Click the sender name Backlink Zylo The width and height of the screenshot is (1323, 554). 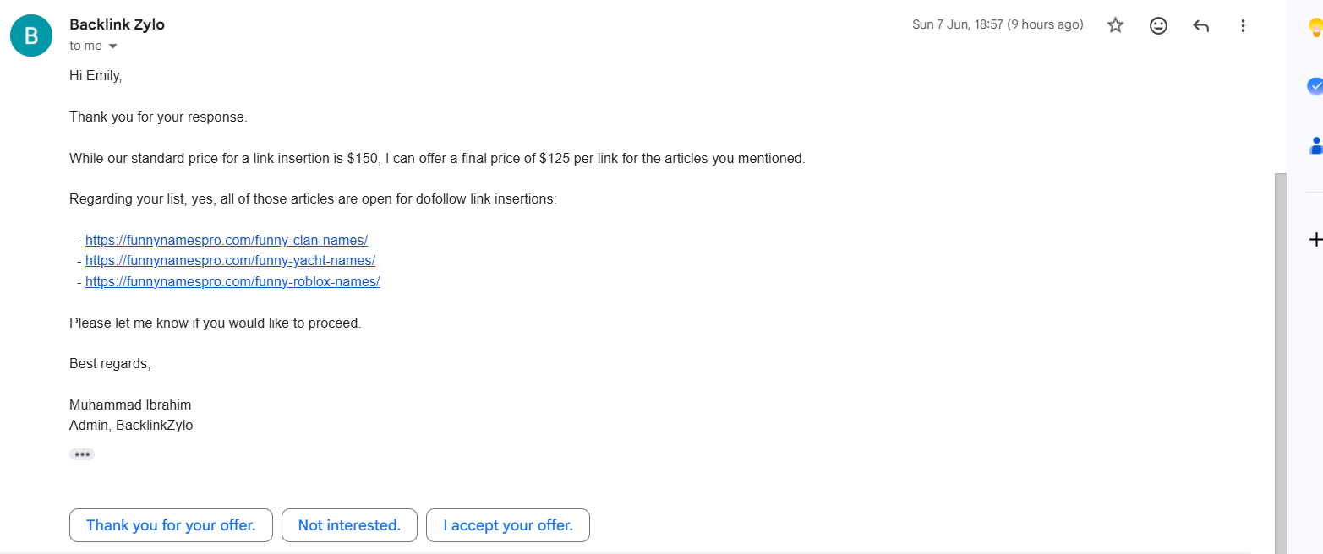coord(117,24)
